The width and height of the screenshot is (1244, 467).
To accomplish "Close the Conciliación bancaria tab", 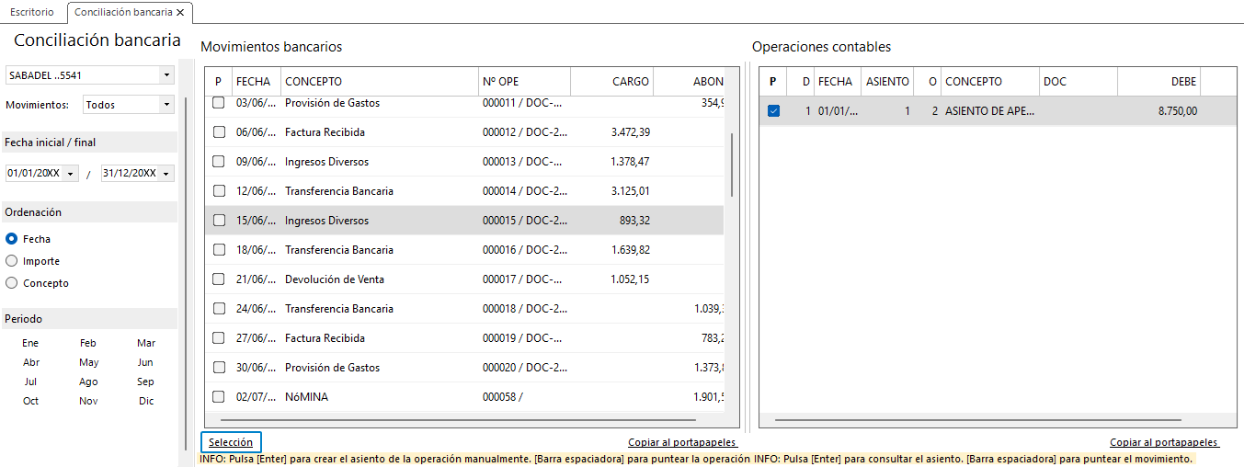I will 180,13.
